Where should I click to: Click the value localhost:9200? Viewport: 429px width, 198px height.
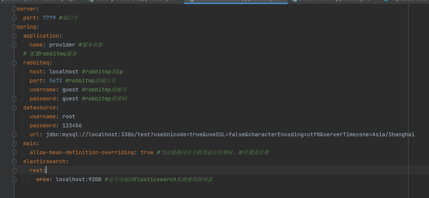pyautogui.click(x=79, y=180)
